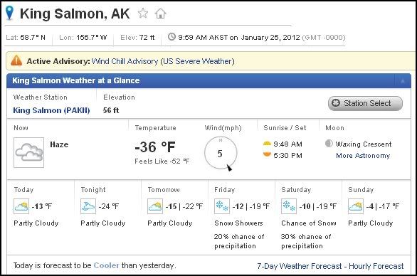Click Sunday's partly cloudy forecast icon

(356, 206)
